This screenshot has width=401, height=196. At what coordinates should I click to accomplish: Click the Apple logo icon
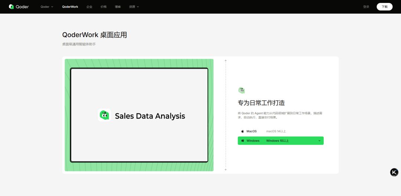(242, 131)
